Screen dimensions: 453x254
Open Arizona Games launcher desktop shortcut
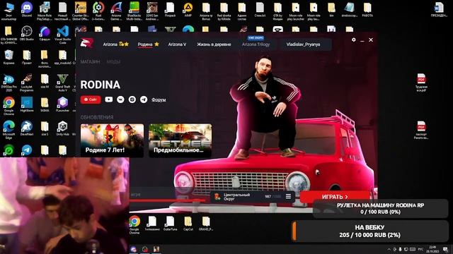(x=116, y=11)
